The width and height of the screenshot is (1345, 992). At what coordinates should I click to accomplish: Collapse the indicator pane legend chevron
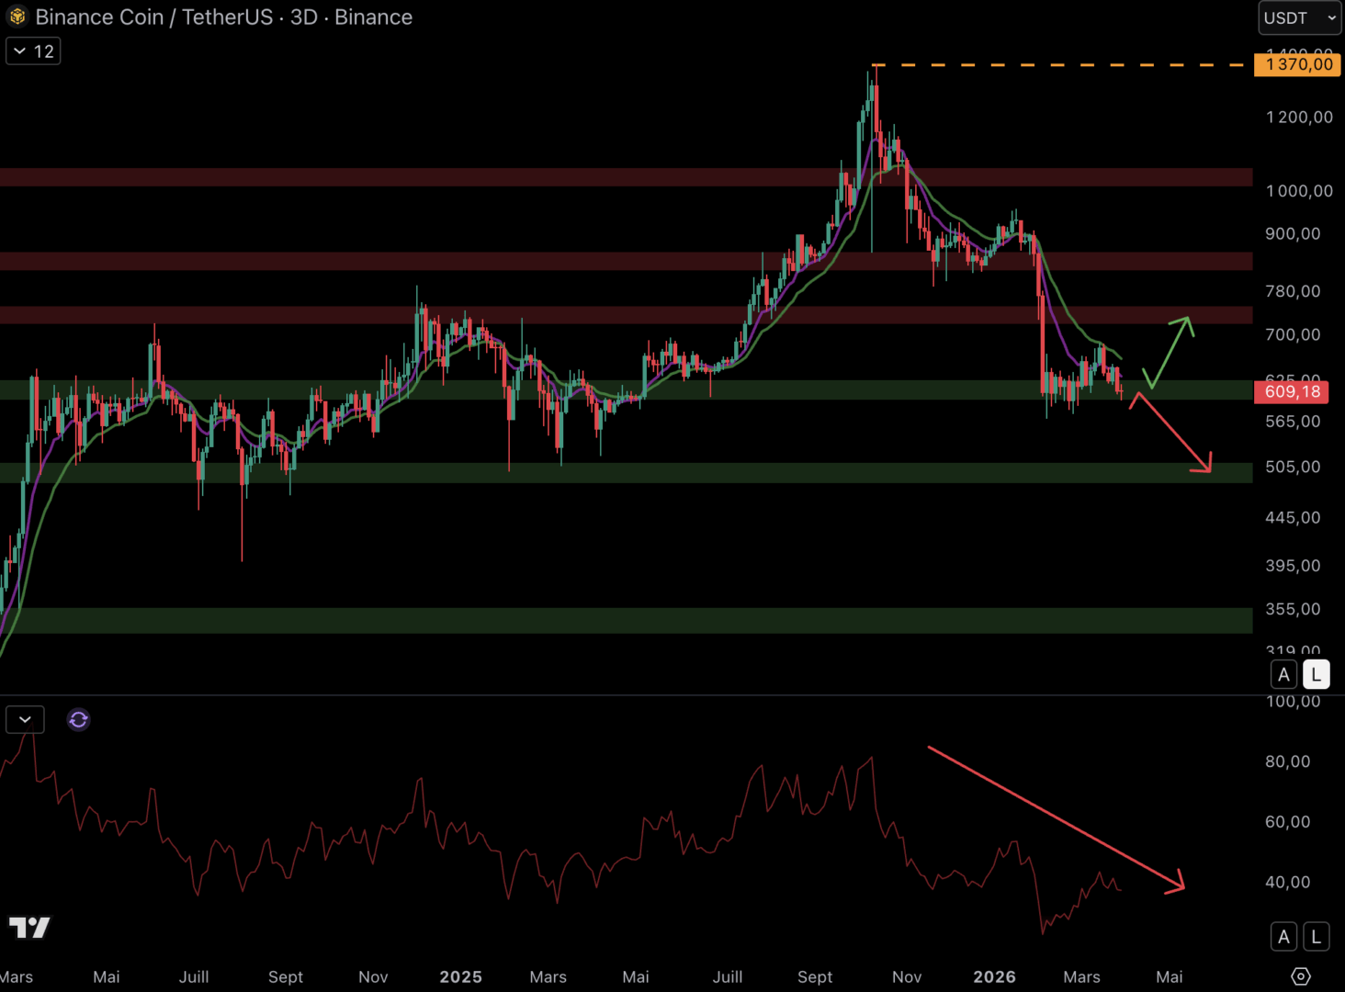[x=25, y=720]
